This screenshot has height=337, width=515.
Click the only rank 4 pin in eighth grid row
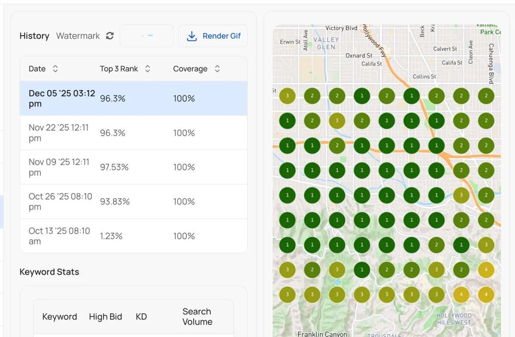click(486, 270)
